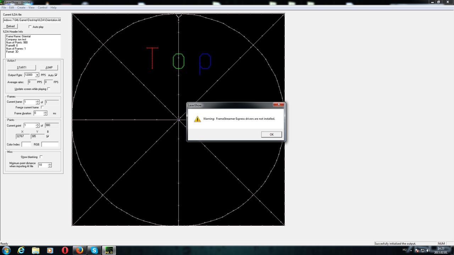The image size is (454, 255).
Task: Select the "Company: ion test" header line
Action: pos(16,40)
